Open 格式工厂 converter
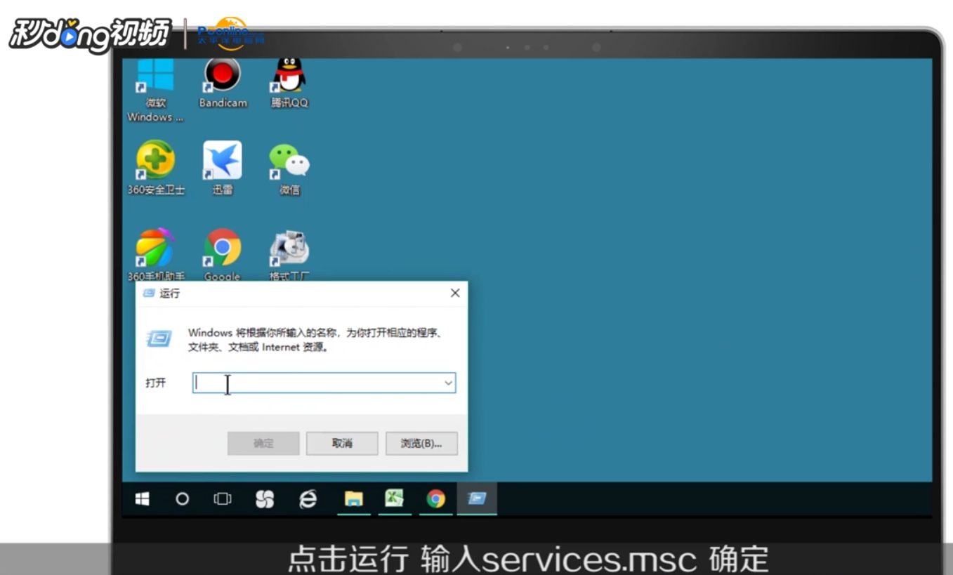This screenshot has height=575, width=953. coord(289,247)
